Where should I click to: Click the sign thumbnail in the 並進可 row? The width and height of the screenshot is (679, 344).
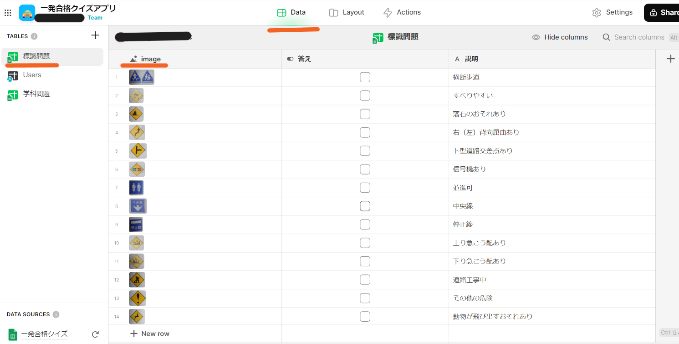click(x=136, y=188)
